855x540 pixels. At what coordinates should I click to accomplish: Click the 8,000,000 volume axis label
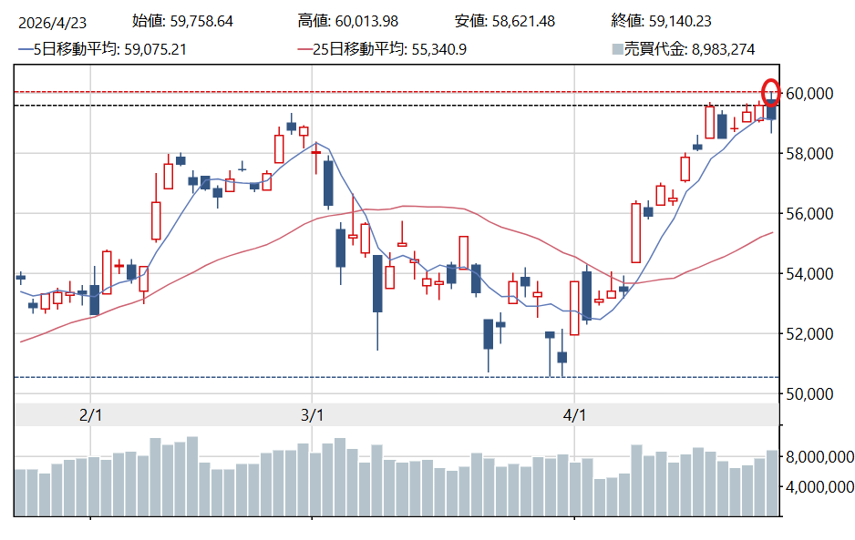(x=819, y=456)
